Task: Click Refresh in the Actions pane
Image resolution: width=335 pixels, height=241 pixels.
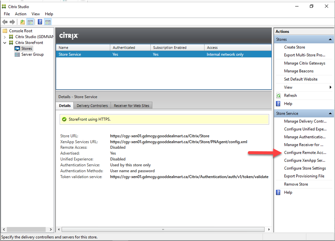Action: tap(290, 96)
